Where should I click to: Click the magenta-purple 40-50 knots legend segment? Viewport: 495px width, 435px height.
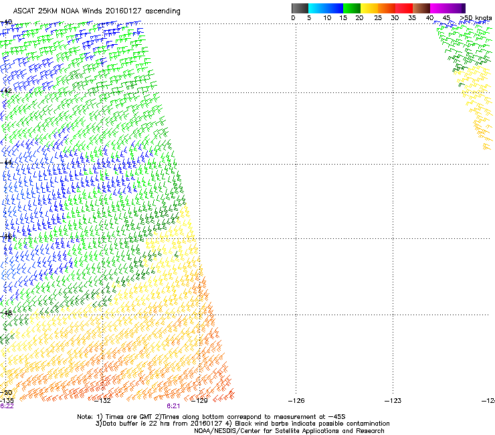point(448,8)
